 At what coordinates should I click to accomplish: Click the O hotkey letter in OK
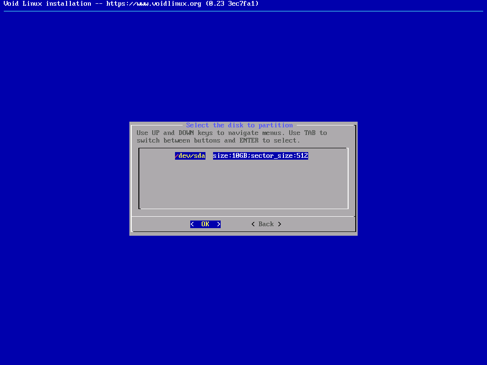tap(204, 224)
